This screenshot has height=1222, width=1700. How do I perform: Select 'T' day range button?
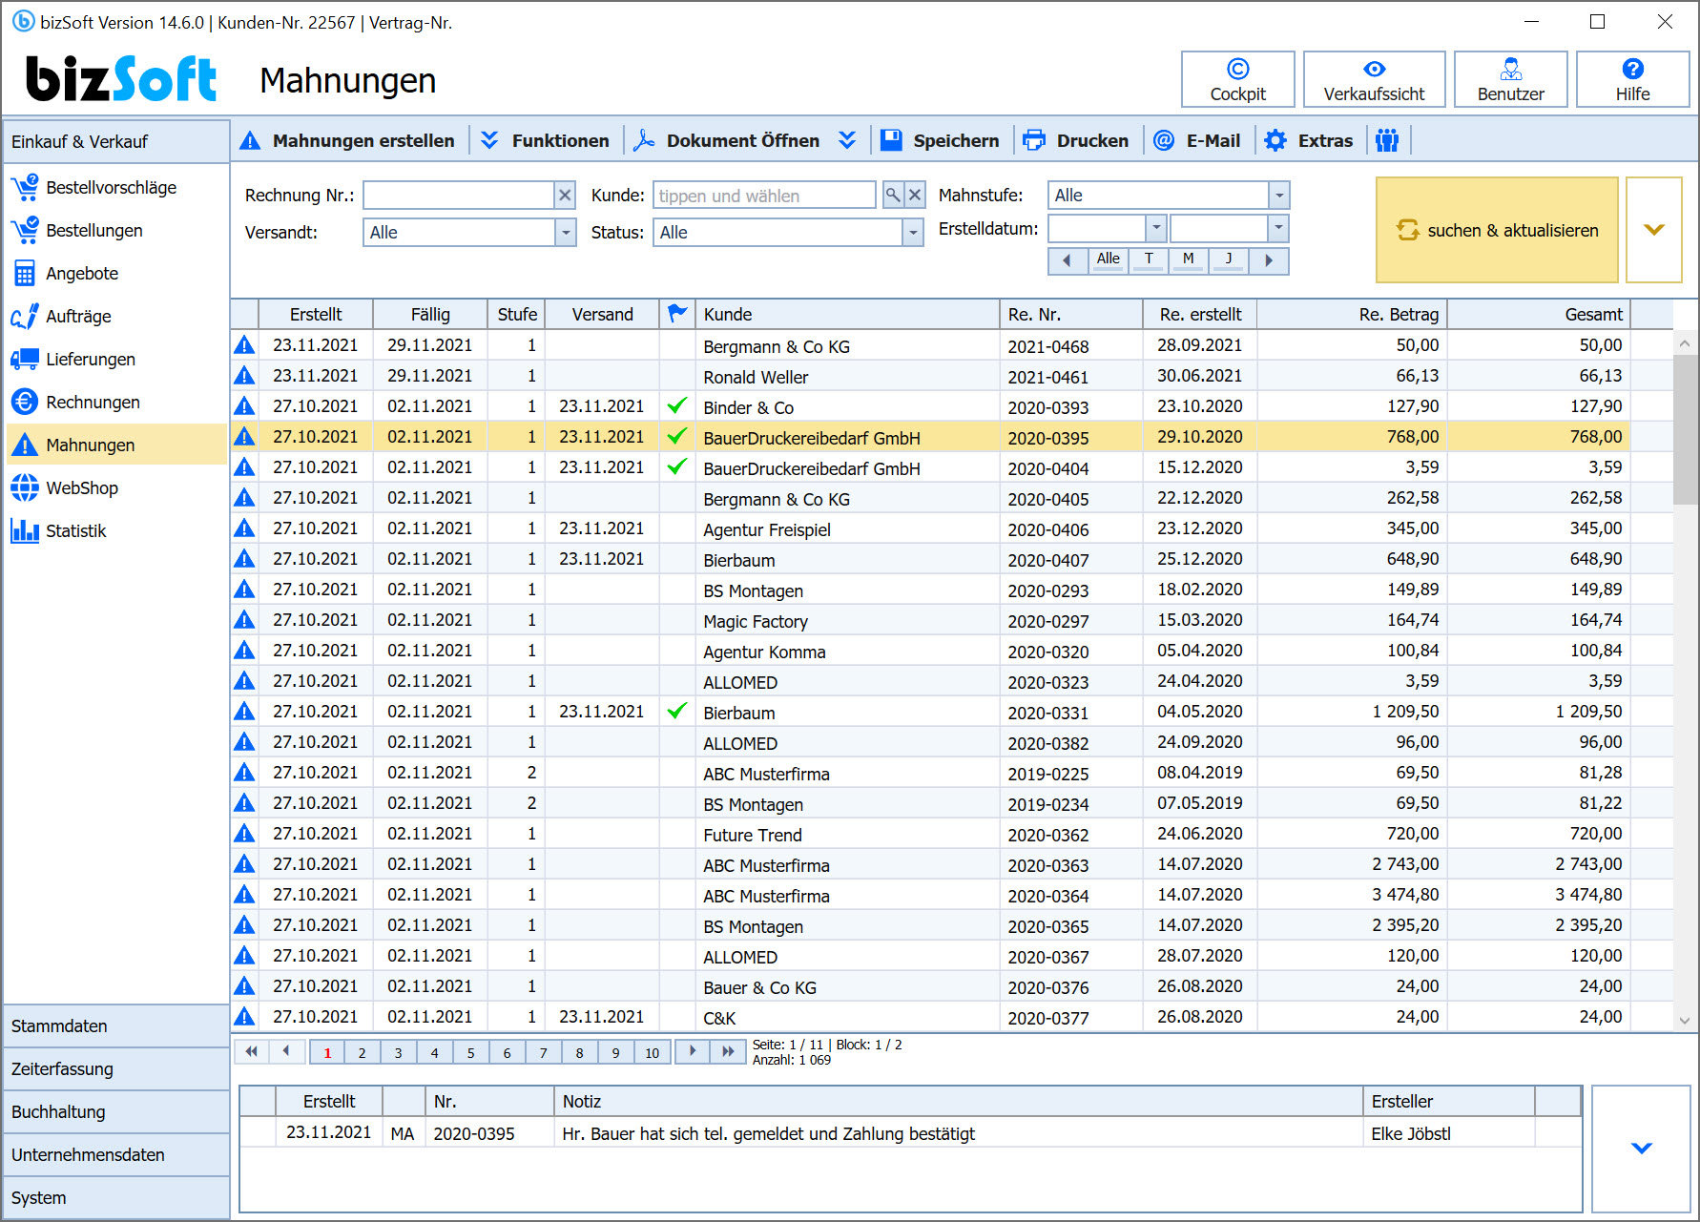(1149, 259)
